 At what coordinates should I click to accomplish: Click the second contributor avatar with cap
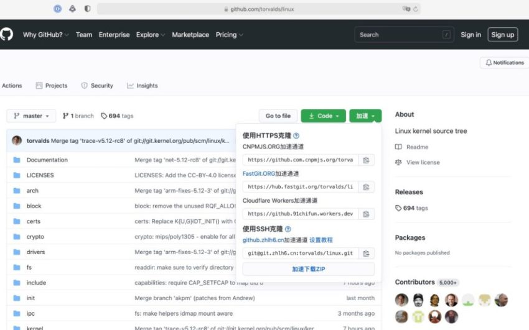(418, 300)
